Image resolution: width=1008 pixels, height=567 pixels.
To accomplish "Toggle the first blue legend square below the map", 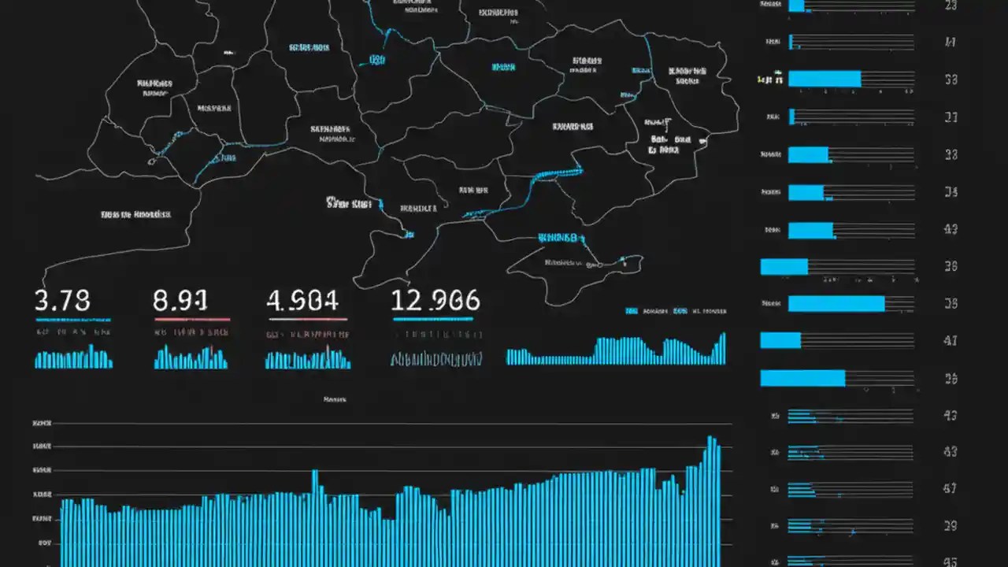I will (x=632, y=311).
